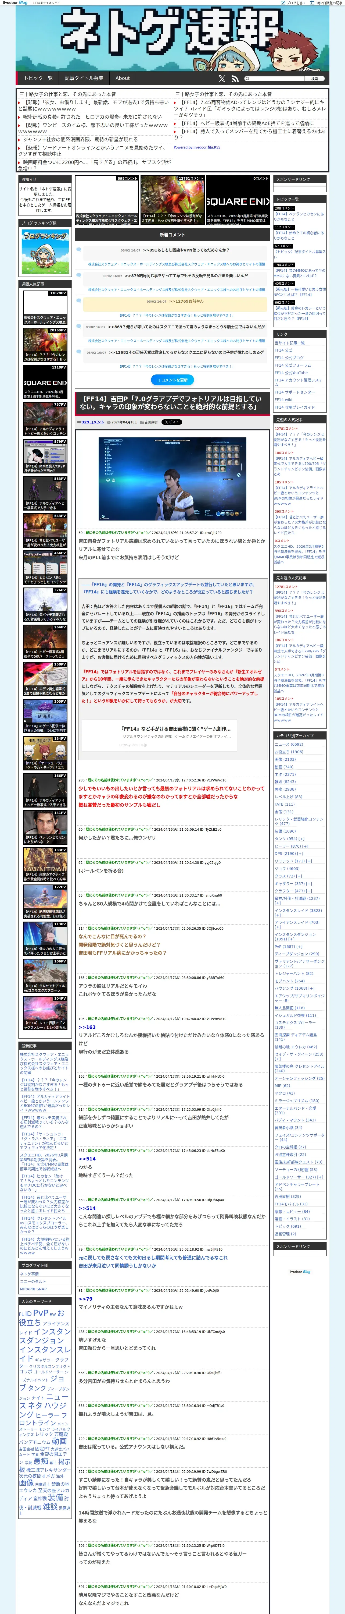Follow the >>79 reply anchor link
The image size is (345, 1614).
point(85,1299)
